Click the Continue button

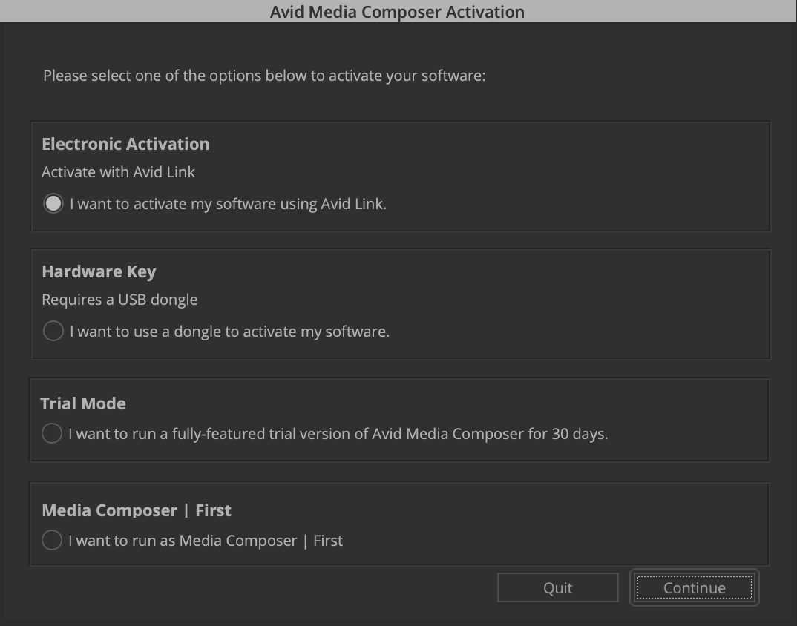click(695, 588)
